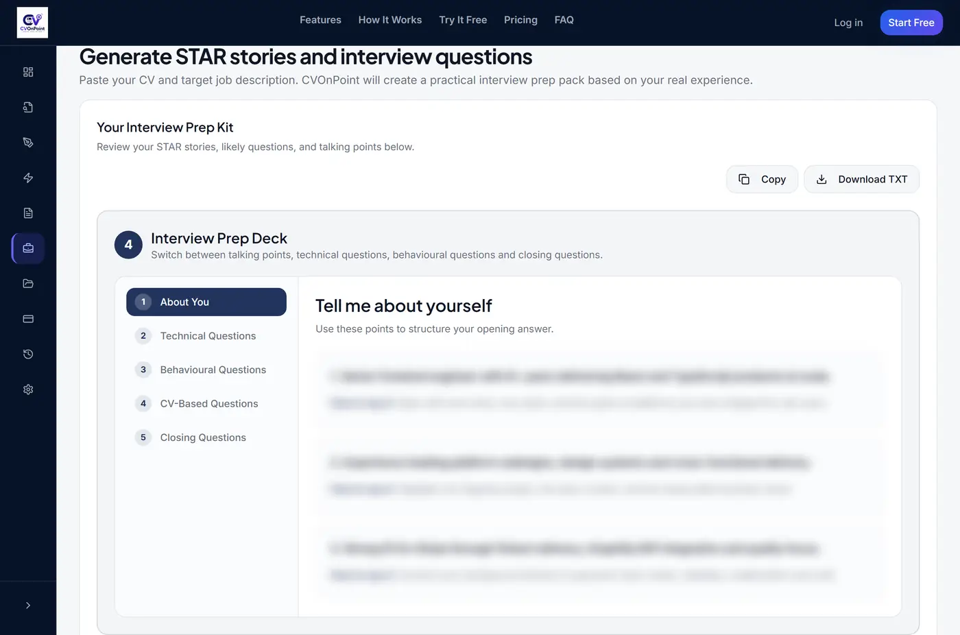Select the pen tool icon in sidebar

28,143
